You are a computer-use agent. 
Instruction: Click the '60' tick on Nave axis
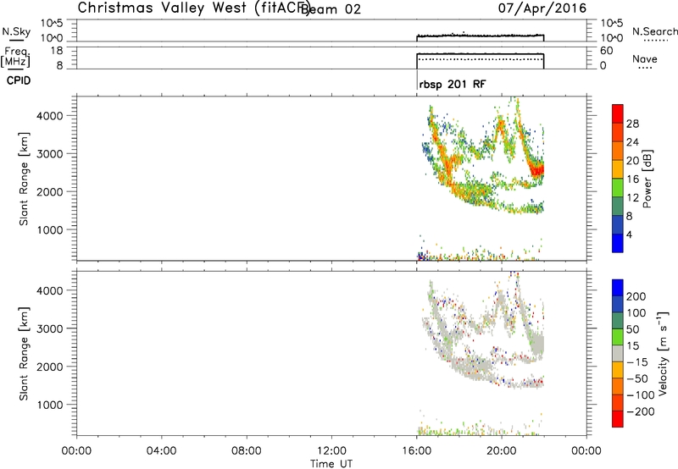pos(606,51)
